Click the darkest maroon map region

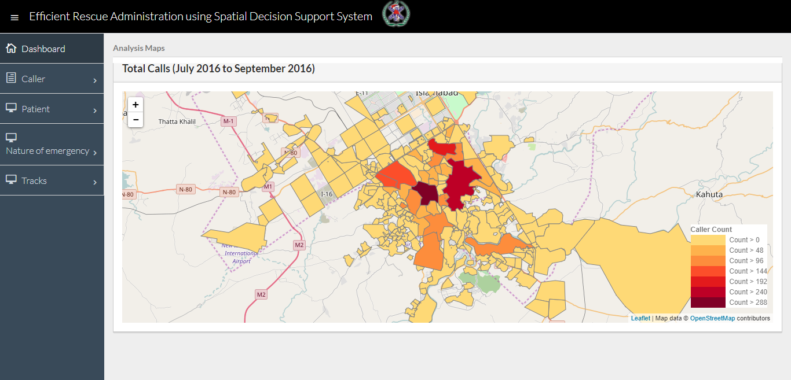pyautogui.click(x=426, y=193)
